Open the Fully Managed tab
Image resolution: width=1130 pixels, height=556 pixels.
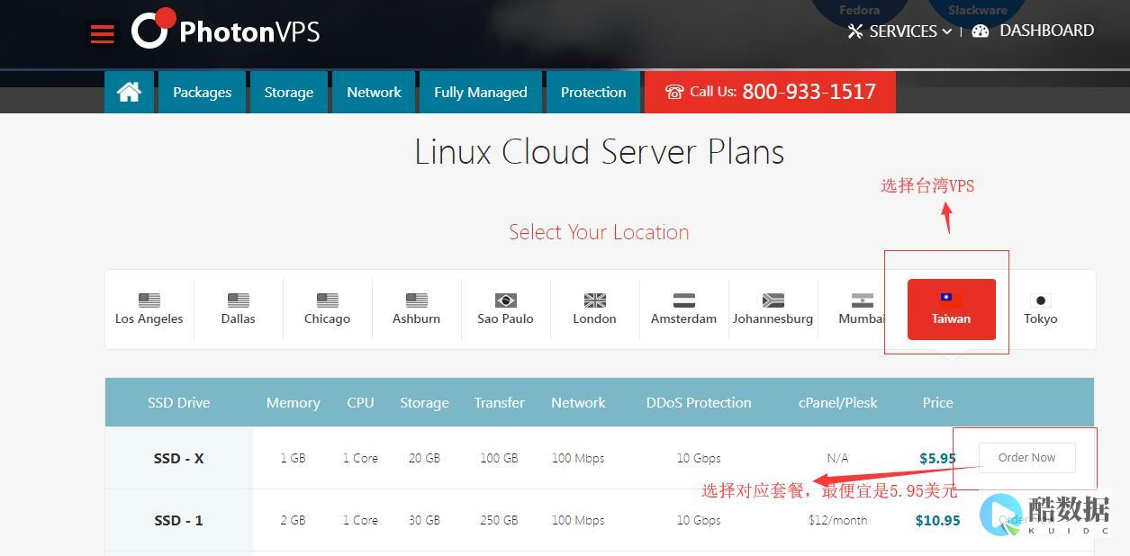click(481, 92)
